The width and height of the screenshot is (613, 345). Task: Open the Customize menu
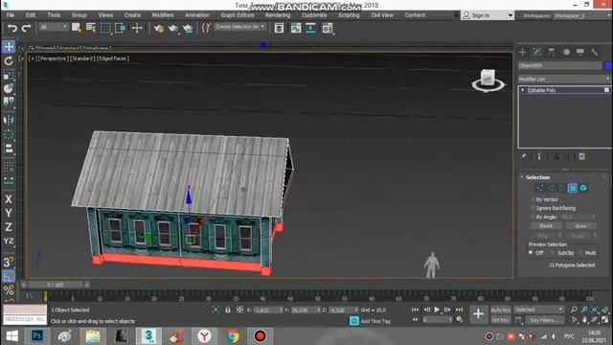pyautogui.click(x=314, y=15)
